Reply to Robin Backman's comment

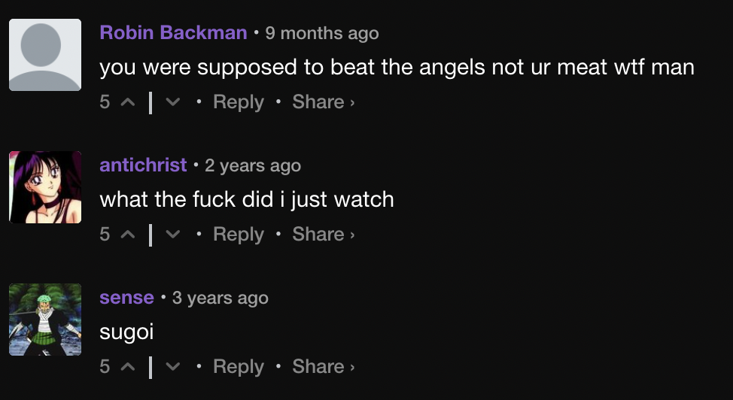(239, 102)
